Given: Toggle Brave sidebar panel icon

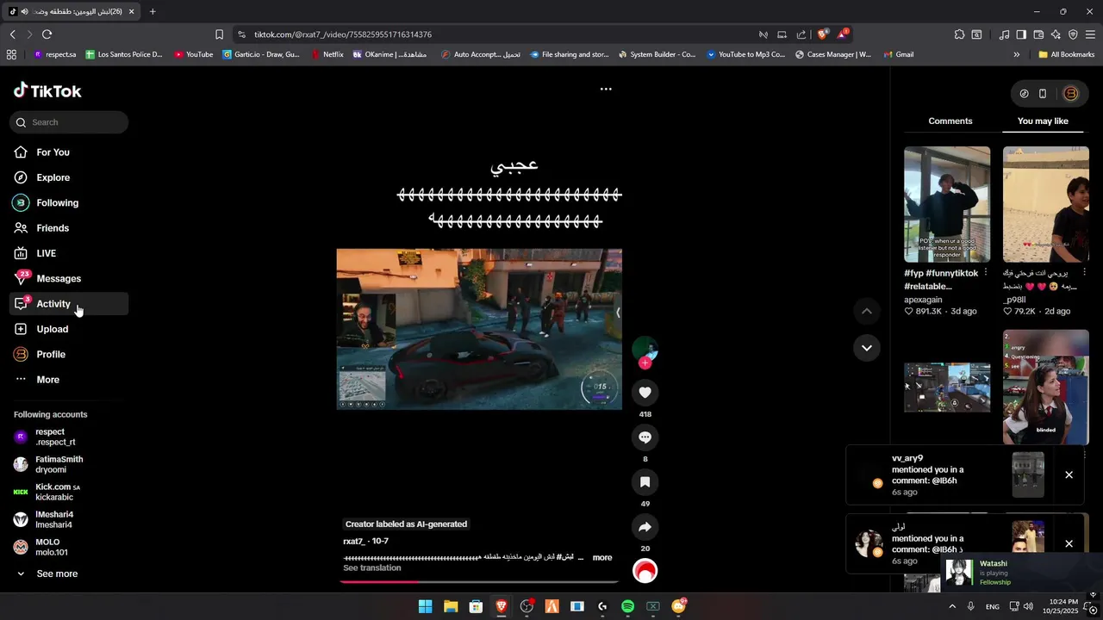Looking at the screenshot, I should (x=1021, y=34).
